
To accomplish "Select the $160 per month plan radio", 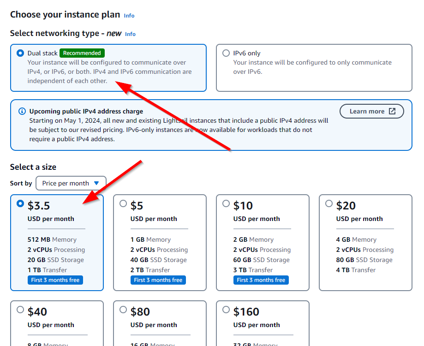I will [x=226, y=310].
